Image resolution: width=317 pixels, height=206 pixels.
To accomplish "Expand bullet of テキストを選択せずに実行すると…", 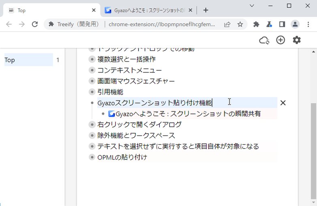I will point(92,146).
